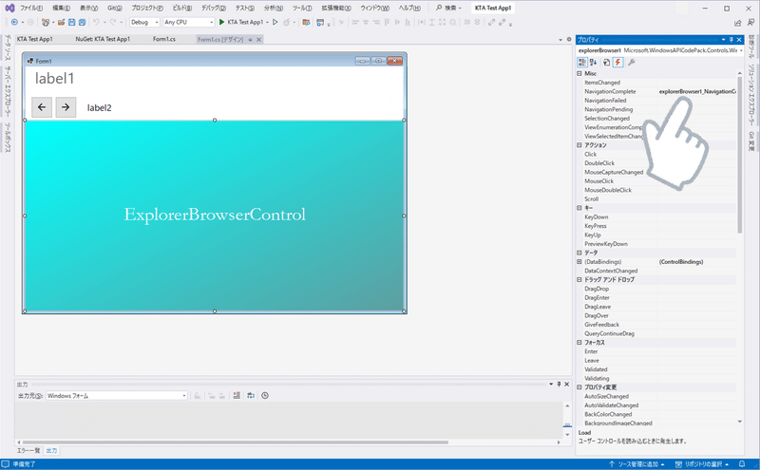Switch to the エラー一覧 tab
The image size is (760, 470).
(28, 451)
